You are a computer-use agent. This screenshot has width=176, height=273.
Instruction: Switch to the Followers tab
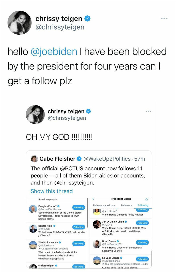(126, 205)
